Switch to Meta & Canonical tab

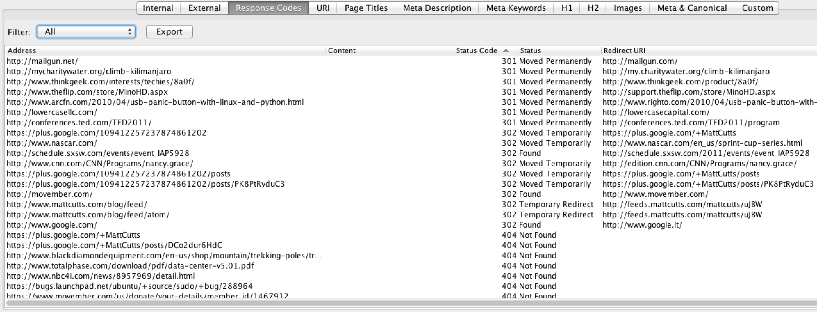click(x=692, y=8)
